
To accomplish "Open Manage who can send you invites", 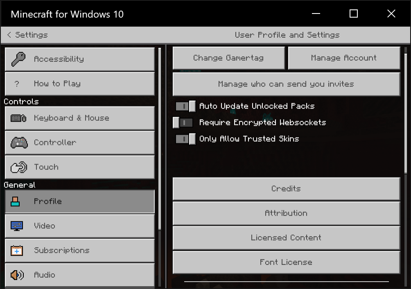I will pos(286,84).
